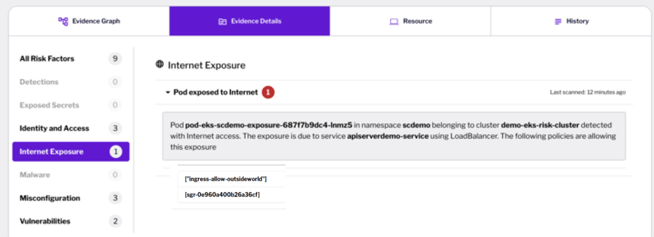This screenshot has height=237, width=654.
Task: Click the Vulnerabilities count 2 badge
Action: pos(115,221)
